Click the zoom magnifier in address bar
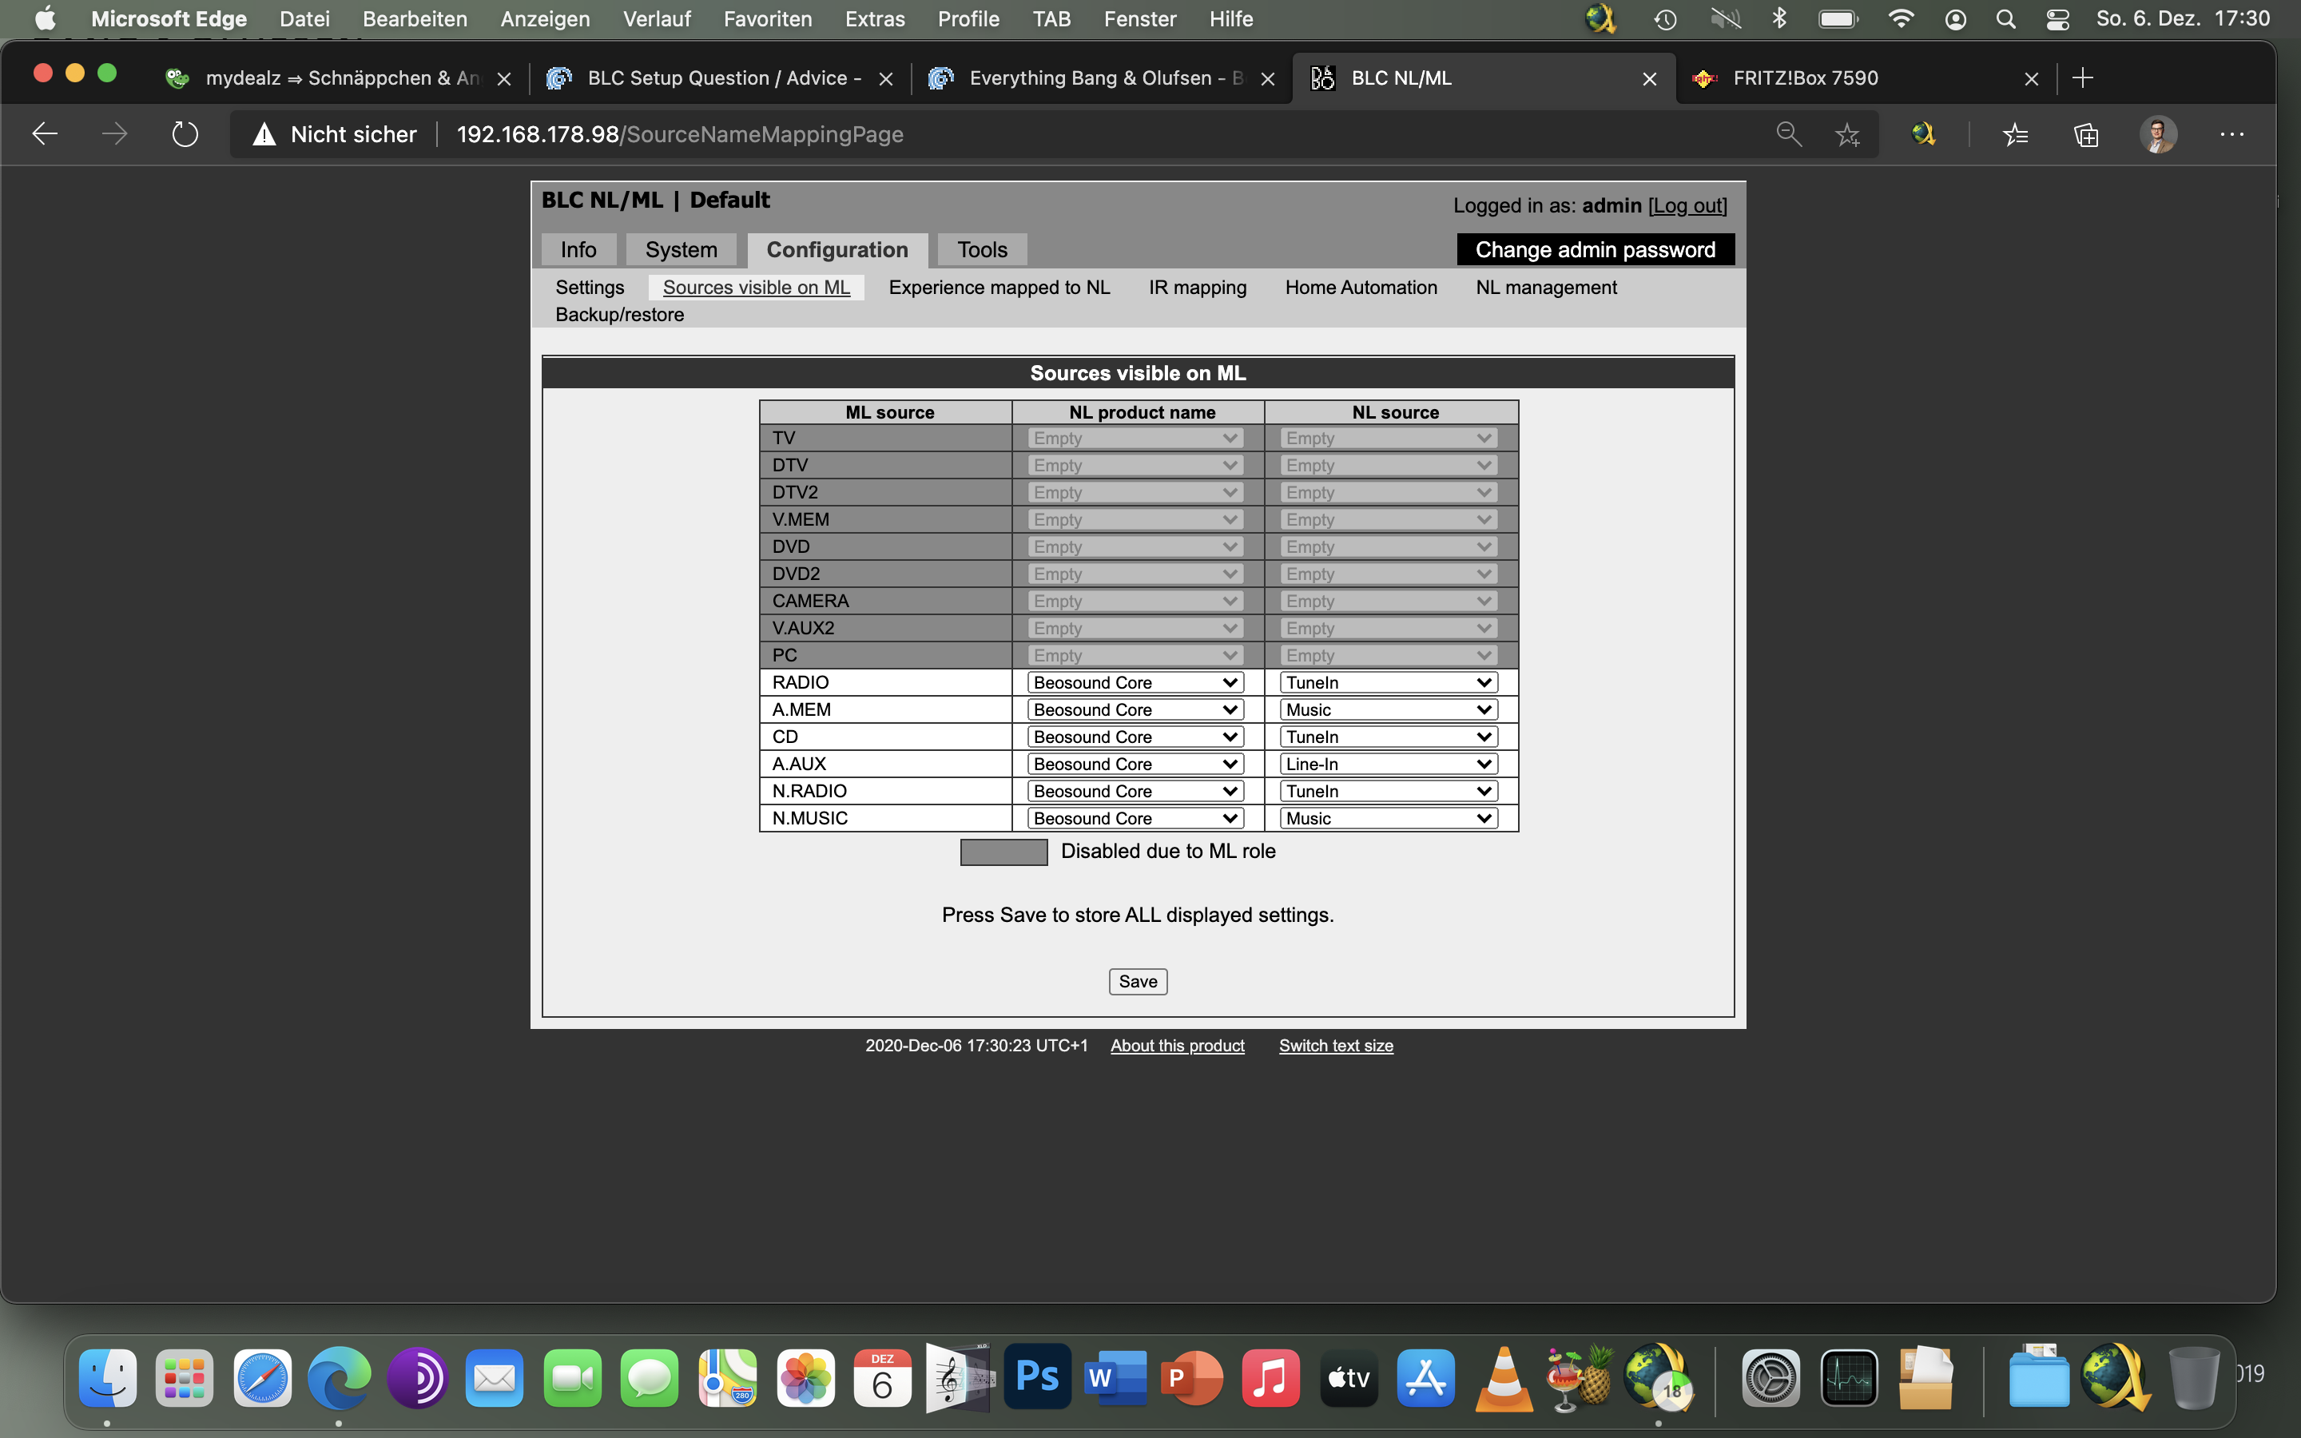Viewport: 2301px width, 1438px height. (x=1789, y=134)
